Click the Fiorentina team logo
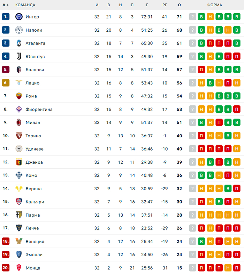 coord(19,109)
